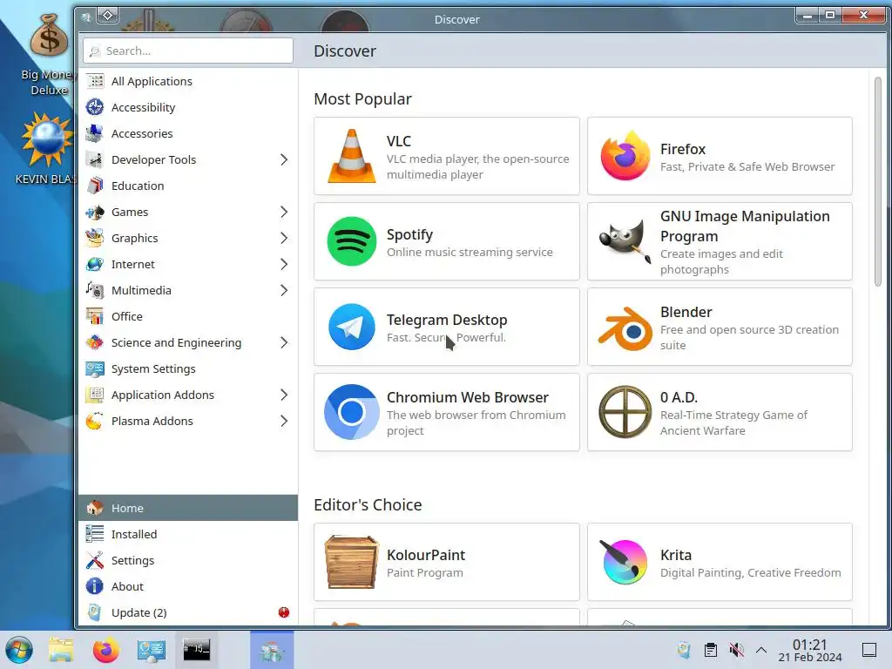Open the clipboard tray icon
Screen dimensions: 892x669
click(711, 650)
